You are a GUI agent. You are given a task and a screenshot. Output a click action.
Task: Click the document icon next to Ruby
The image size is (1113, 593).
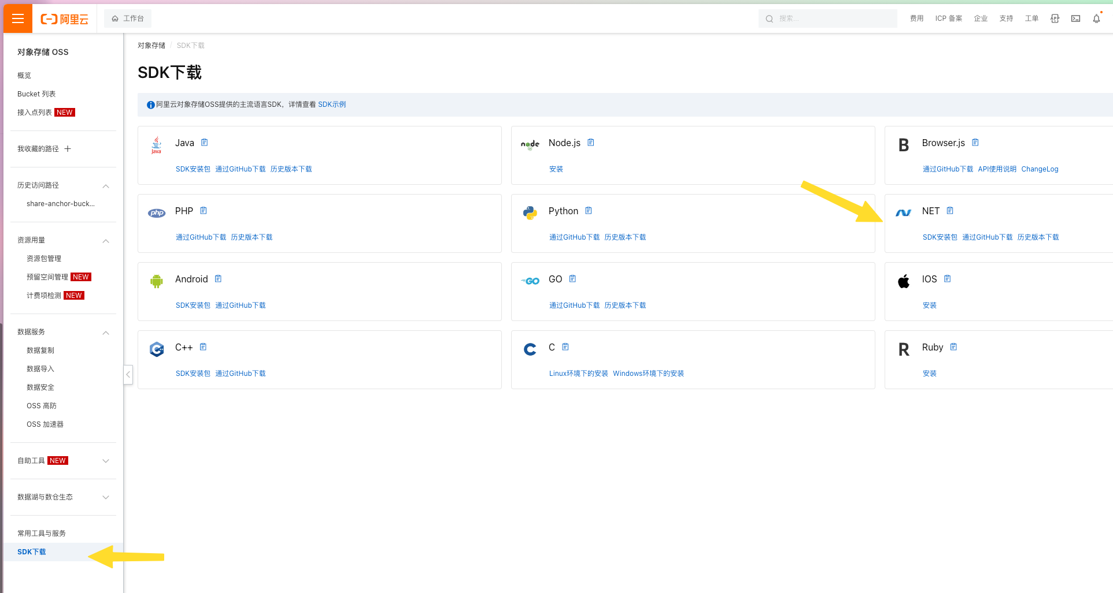tap(953, 347)
